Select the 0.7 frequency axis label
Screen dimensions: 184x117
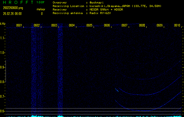3,97
